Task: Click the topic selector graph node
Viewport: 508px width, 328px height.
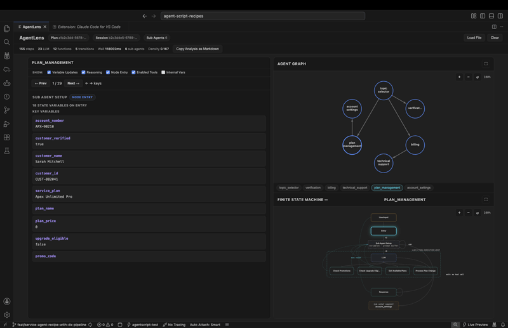Action: pyautogui.click(x=384, y=90)
